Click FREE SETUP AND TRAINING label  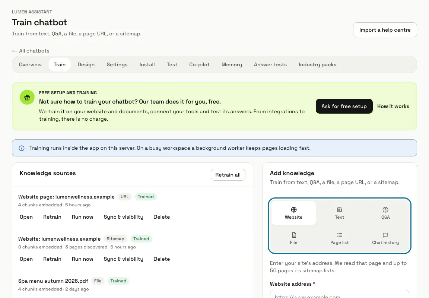point(68,93)
